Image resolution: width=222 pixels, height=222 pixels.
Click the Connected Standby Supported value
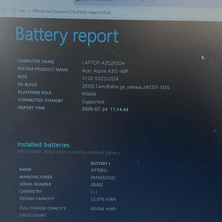click(x=93, y=102)
